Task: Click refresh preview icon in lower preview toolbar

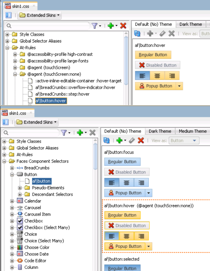Action: [106, 141]
